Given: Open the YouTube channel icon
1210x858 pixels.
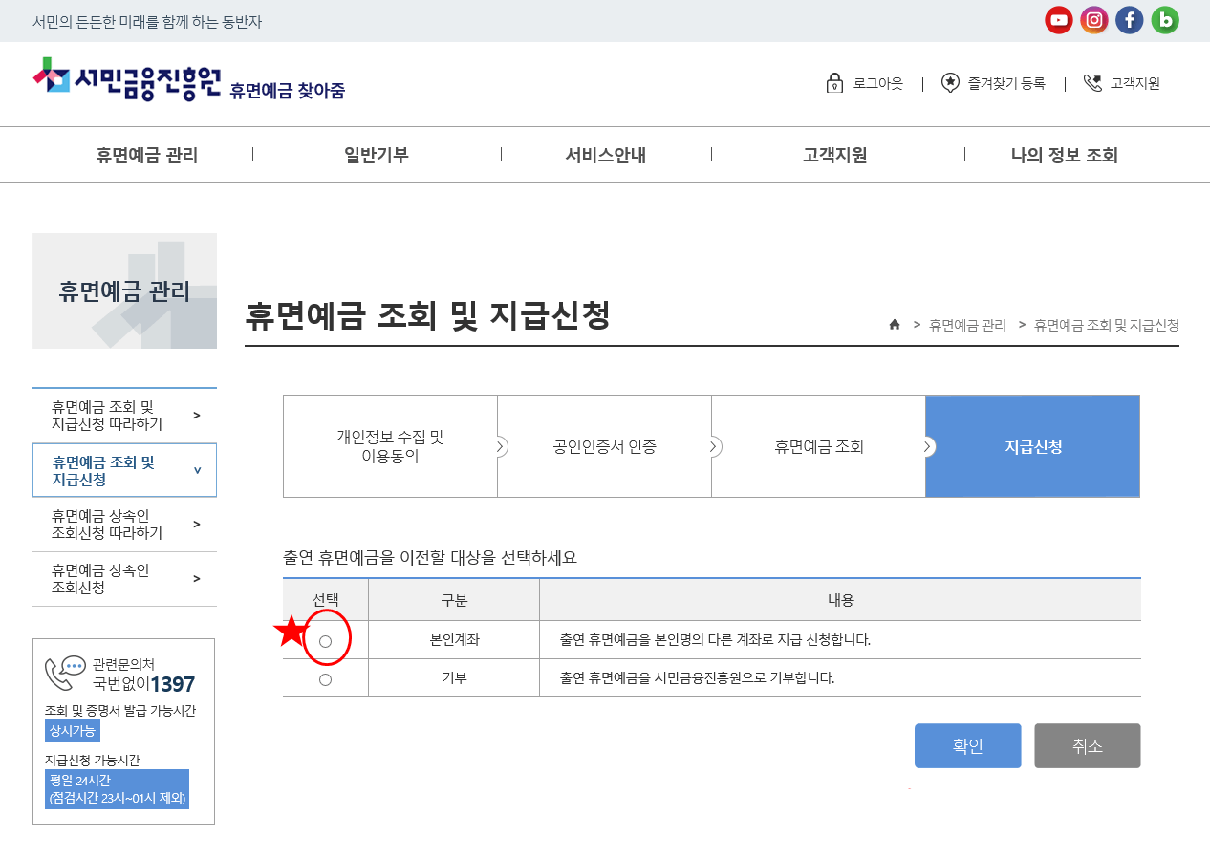Looking at the screenshot, I should pyautogui.click(x=1058, y=20).
